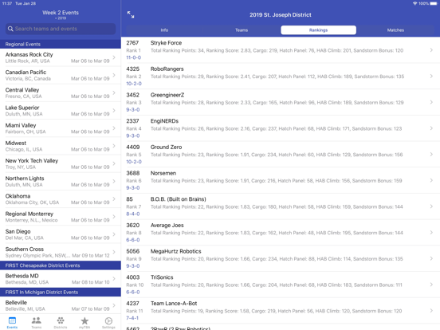
Task: Tap the expand fullscreen arrows icon
Action: pos(131,14)
